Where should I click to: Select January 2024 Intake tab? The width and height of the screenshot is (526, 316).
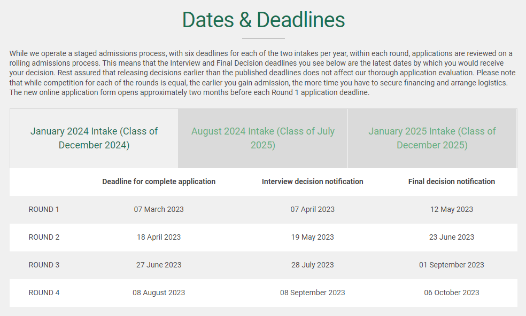point(94,138)
